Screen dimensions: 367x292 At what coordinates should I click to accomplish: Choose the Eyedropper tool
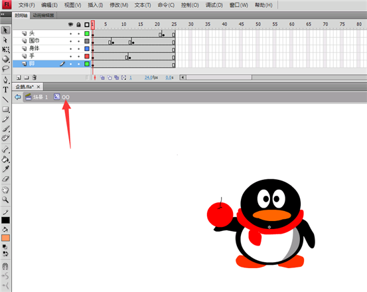5,169
